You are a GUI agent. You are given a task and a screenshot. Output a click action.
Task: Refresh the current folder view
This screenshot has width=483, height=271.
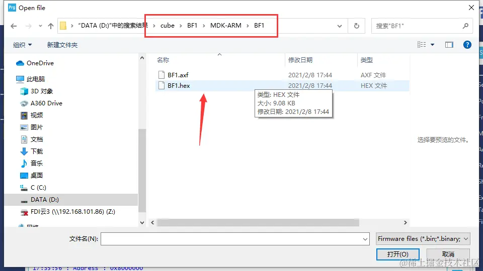pos(356,26)
